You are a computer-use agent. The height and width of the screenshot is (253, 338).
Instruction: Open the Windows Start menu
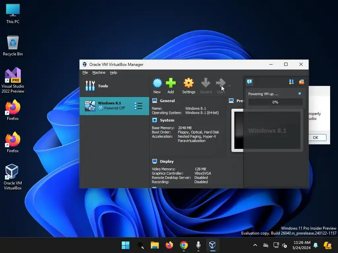pos(125,245)
